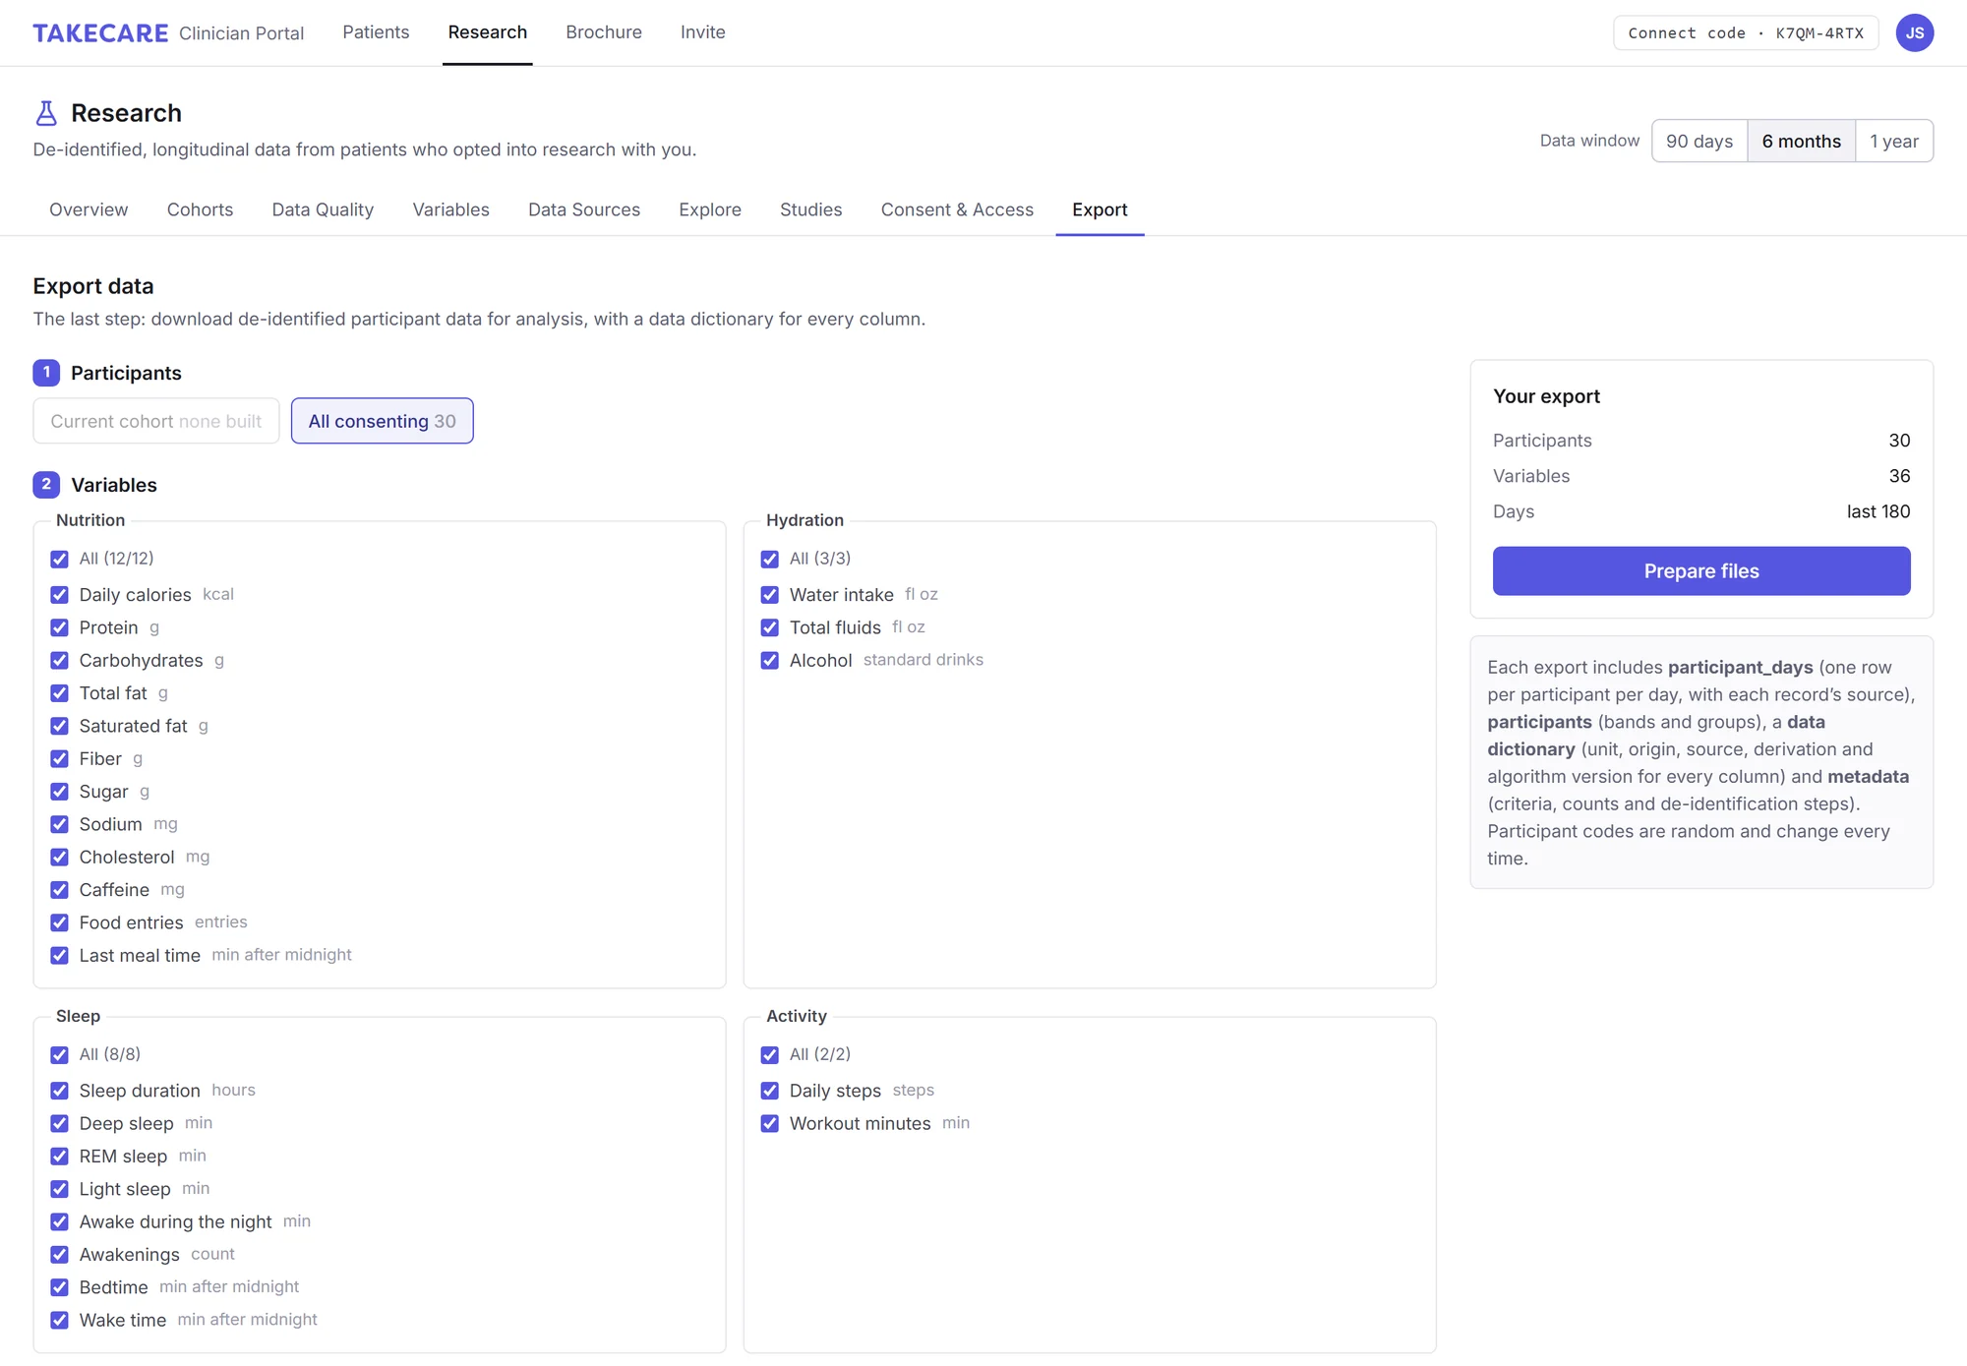Switch to the Cohorts tab
Image resolution: width=1967 pixels, height=1366 pixels.
tap(200, 209)
